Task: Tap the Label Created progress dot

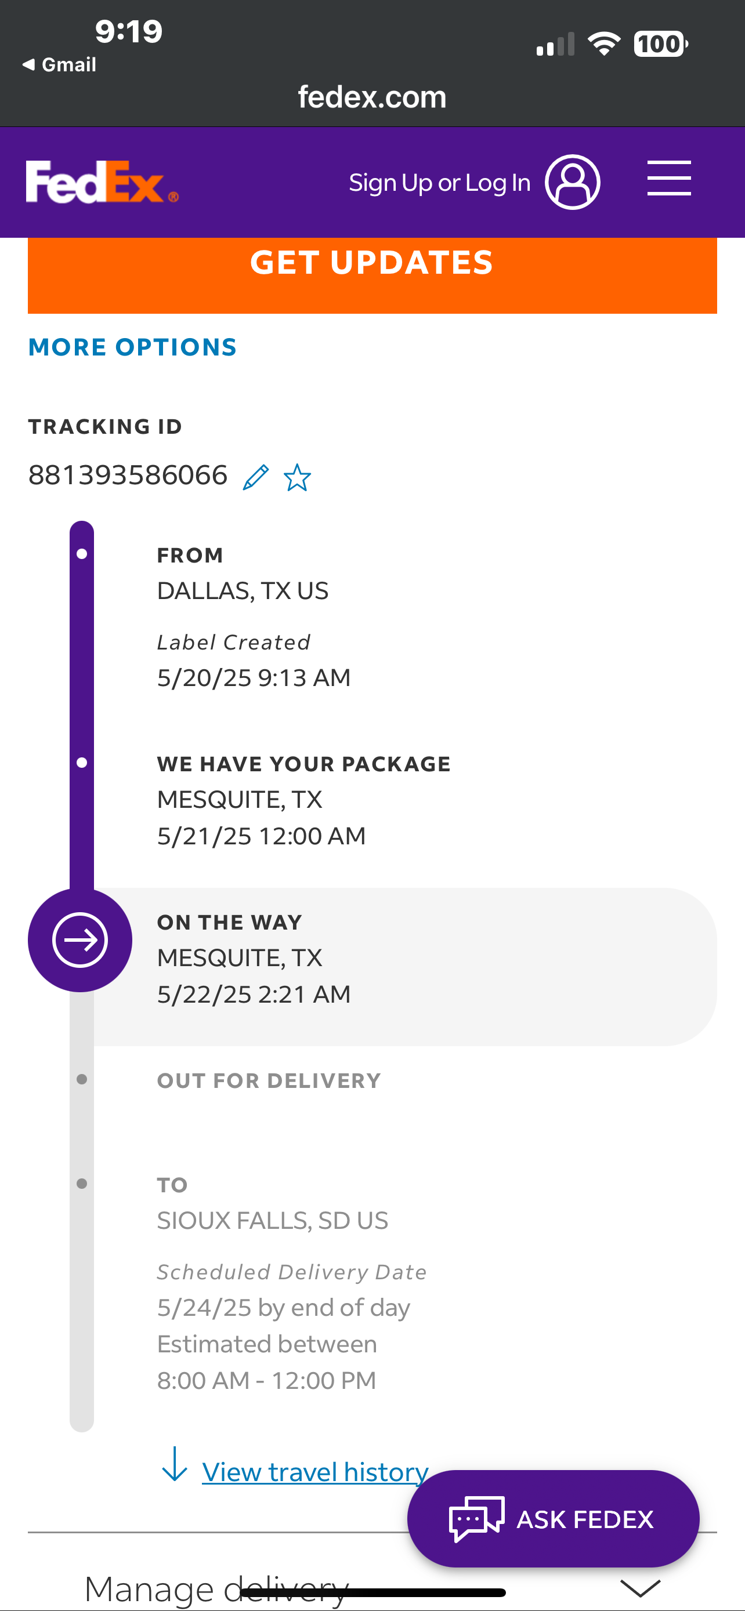Action: (82, 554)
